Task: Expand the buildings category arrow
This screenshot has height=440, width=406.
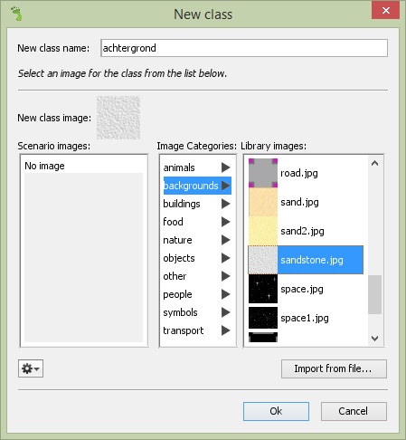Action: (x=226, y=204)
